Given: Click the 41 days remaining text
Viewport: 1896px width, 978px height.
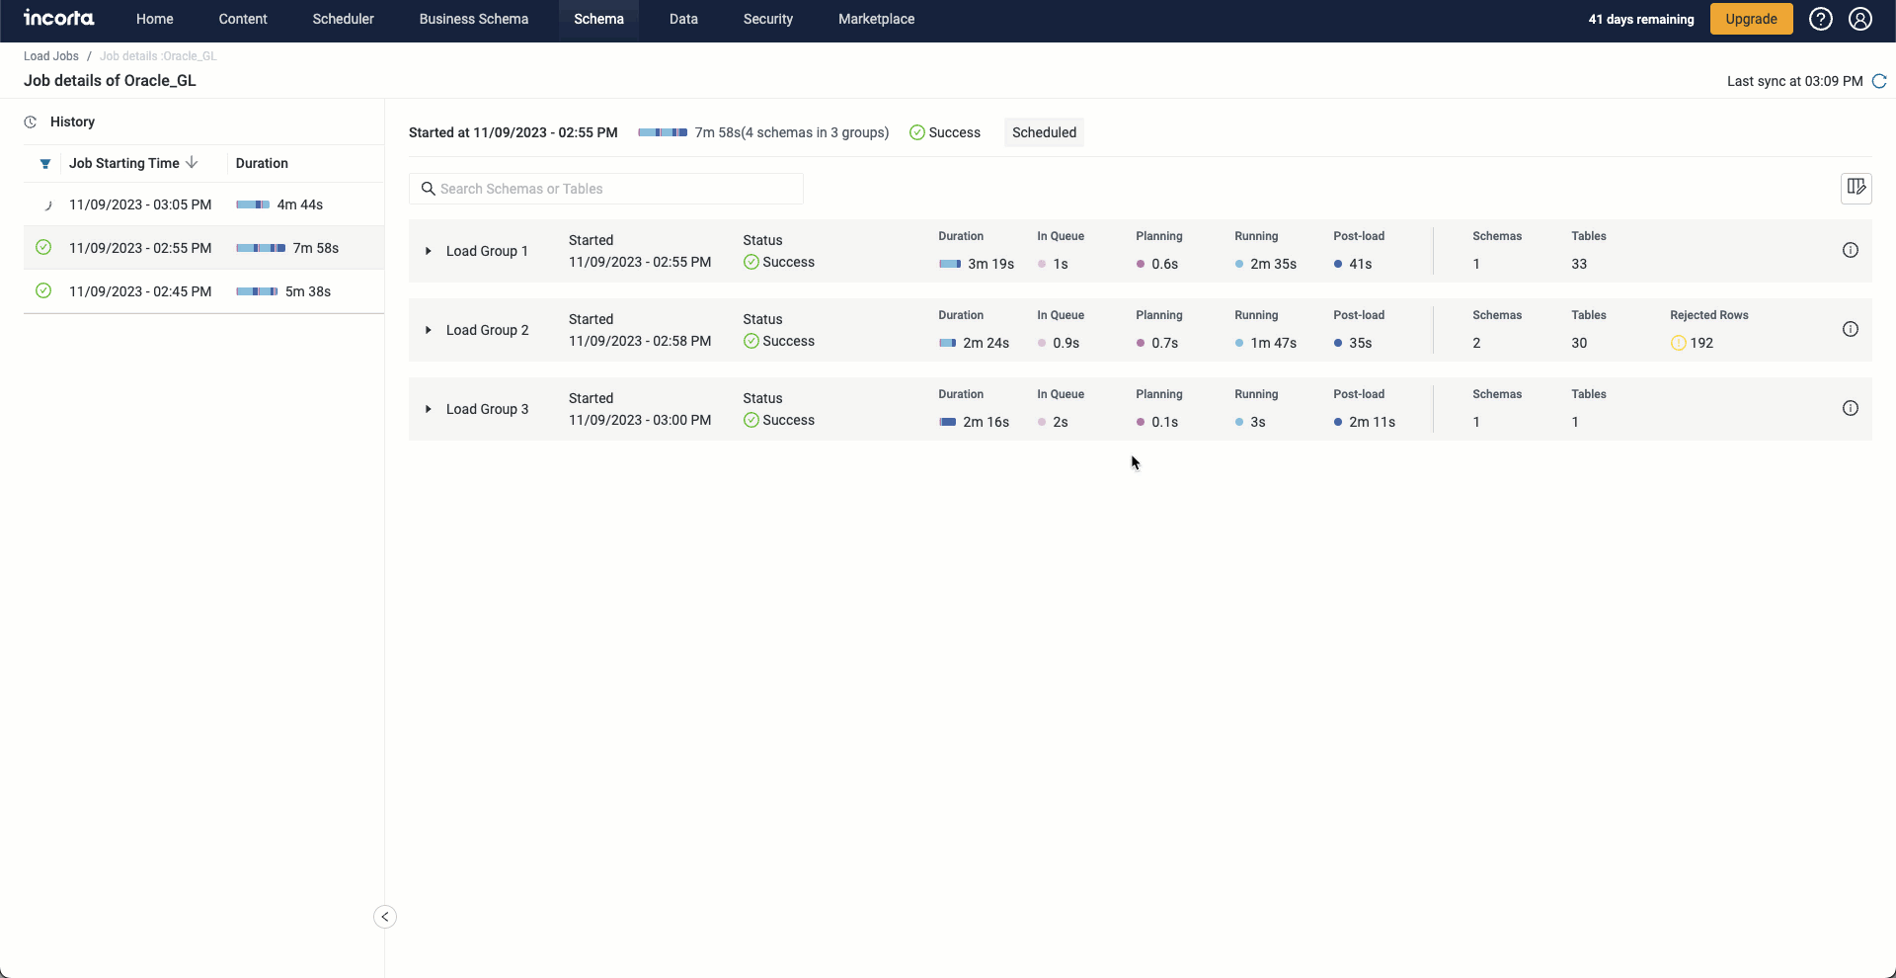Looking at the screenshot, I should click(x=1641, y=19).
